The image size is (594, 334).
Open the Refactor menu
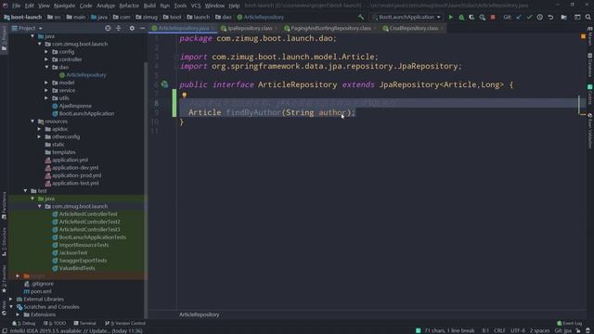[x=129, y=6]
